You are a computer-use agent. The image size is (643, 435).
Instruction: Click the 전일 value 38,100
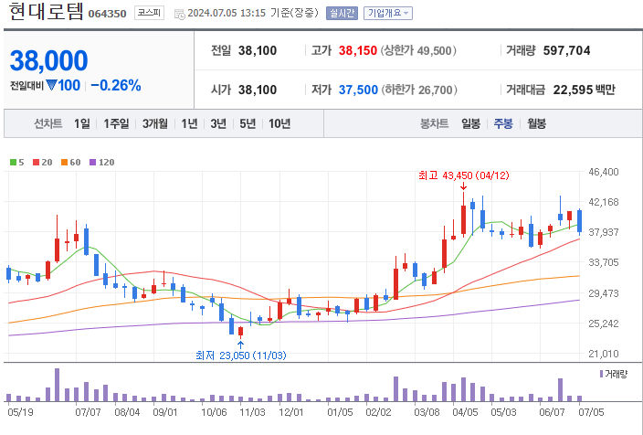click(258, 50)
